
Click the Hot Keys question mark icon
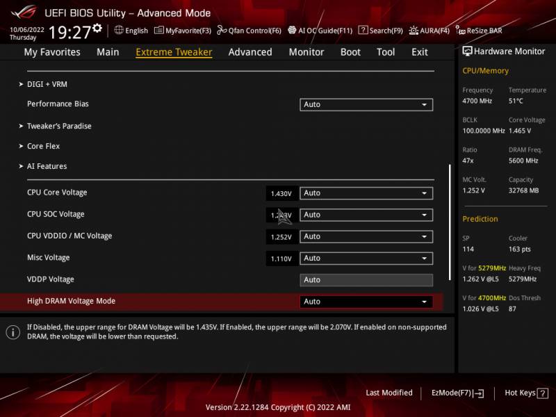(x=543, y=393)
